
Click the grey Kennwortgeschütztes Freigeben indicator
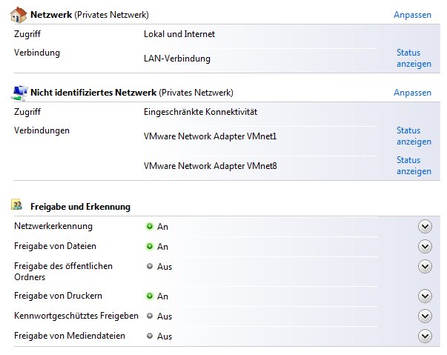149,316
